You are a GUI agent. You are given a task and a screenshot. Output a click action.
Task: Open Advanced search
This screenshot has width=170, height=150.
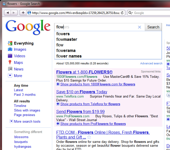pyautogui.click(x=151, y=63)
